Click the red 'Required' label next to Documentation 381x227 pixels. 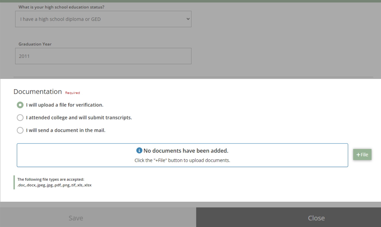(x=72, y=93)
